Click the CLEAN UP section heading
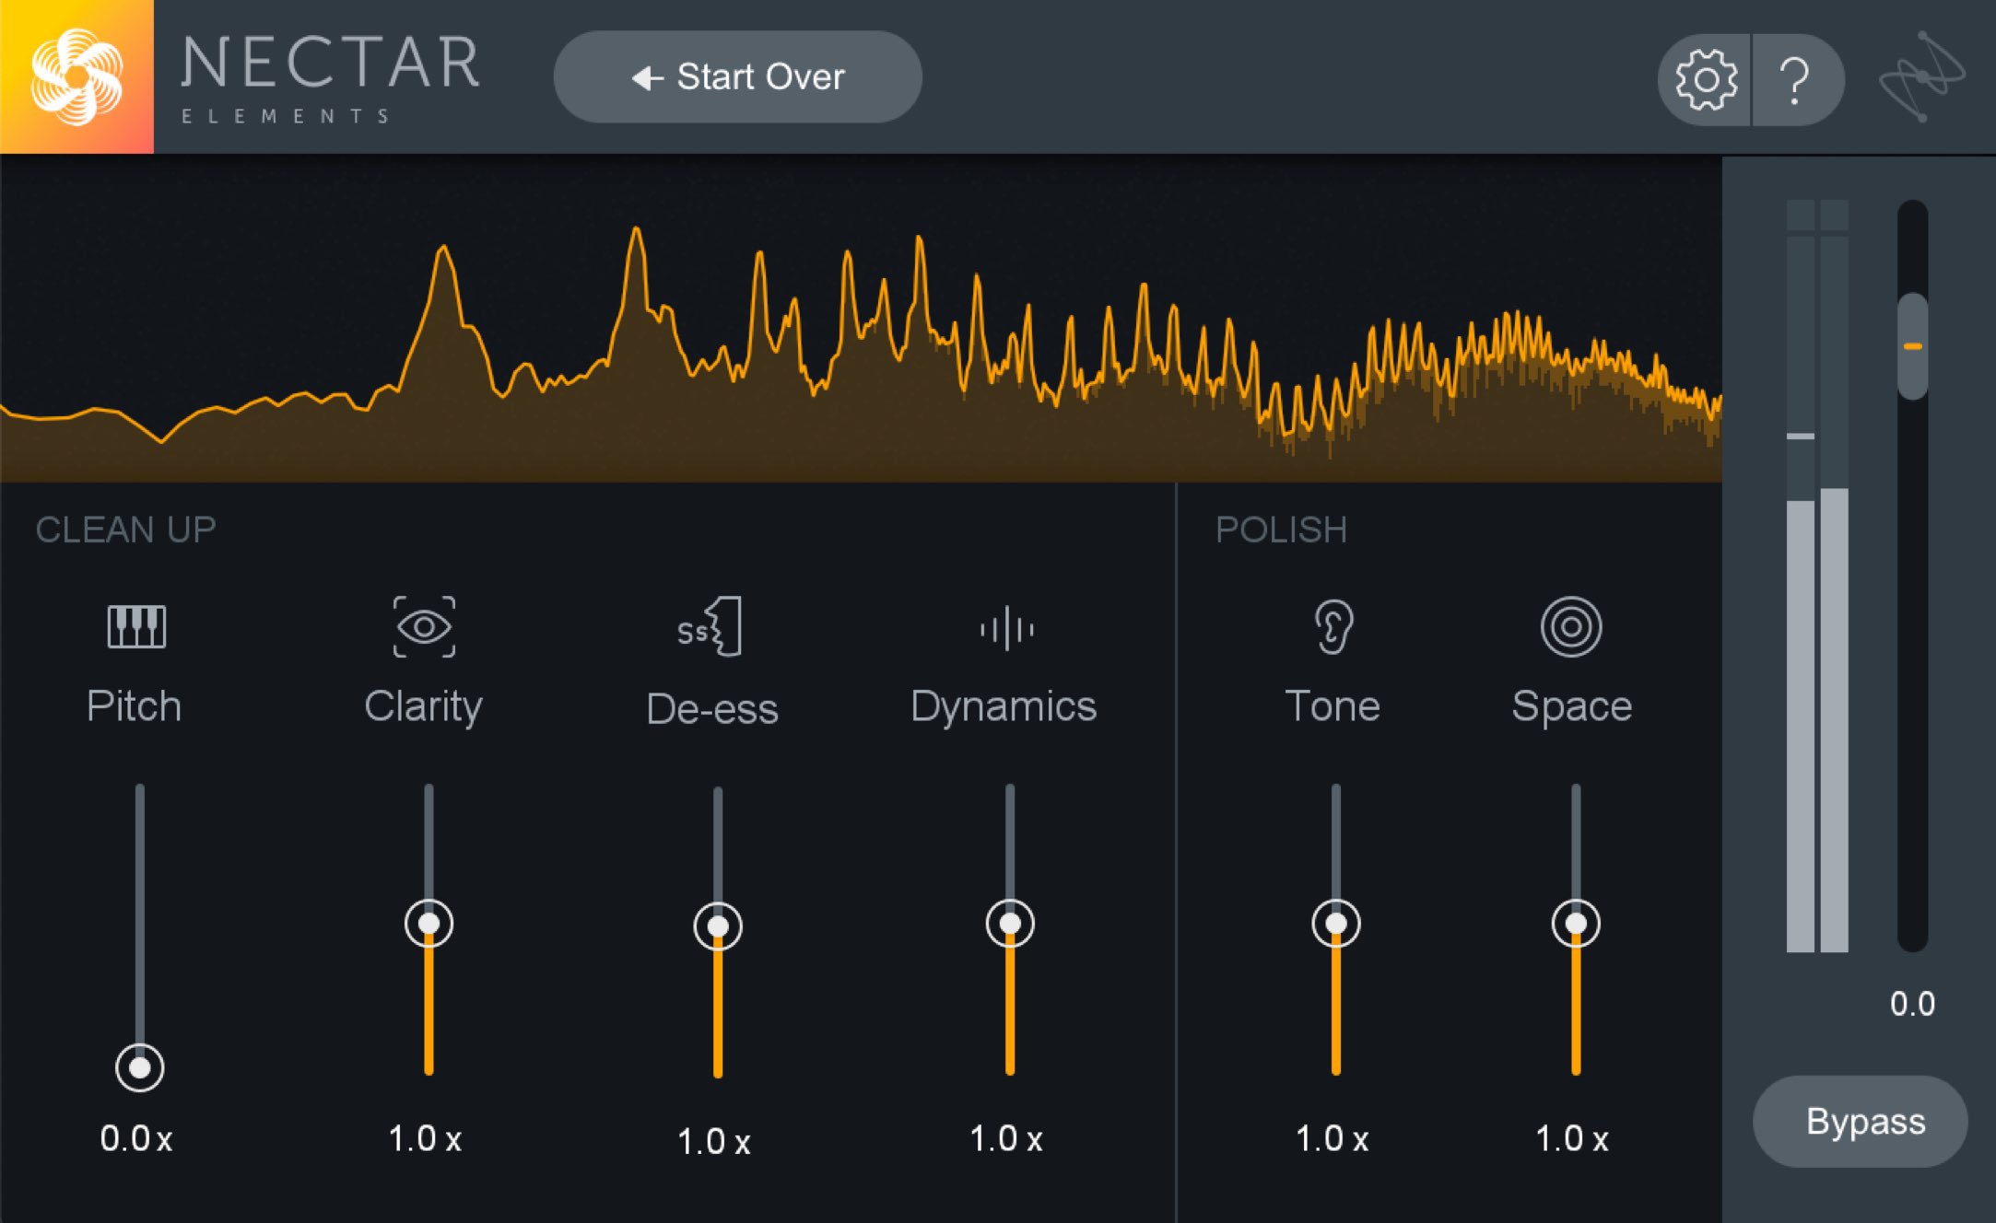 pos(125,530)
